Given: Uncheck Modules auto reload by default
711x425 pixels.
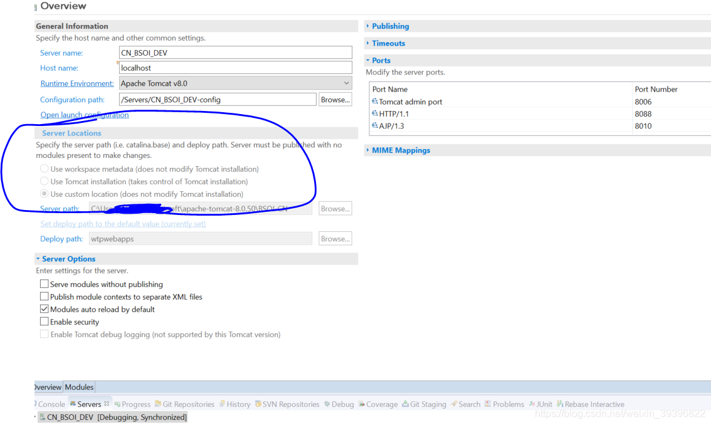Looking at the screenshot, I should [44, 309].
